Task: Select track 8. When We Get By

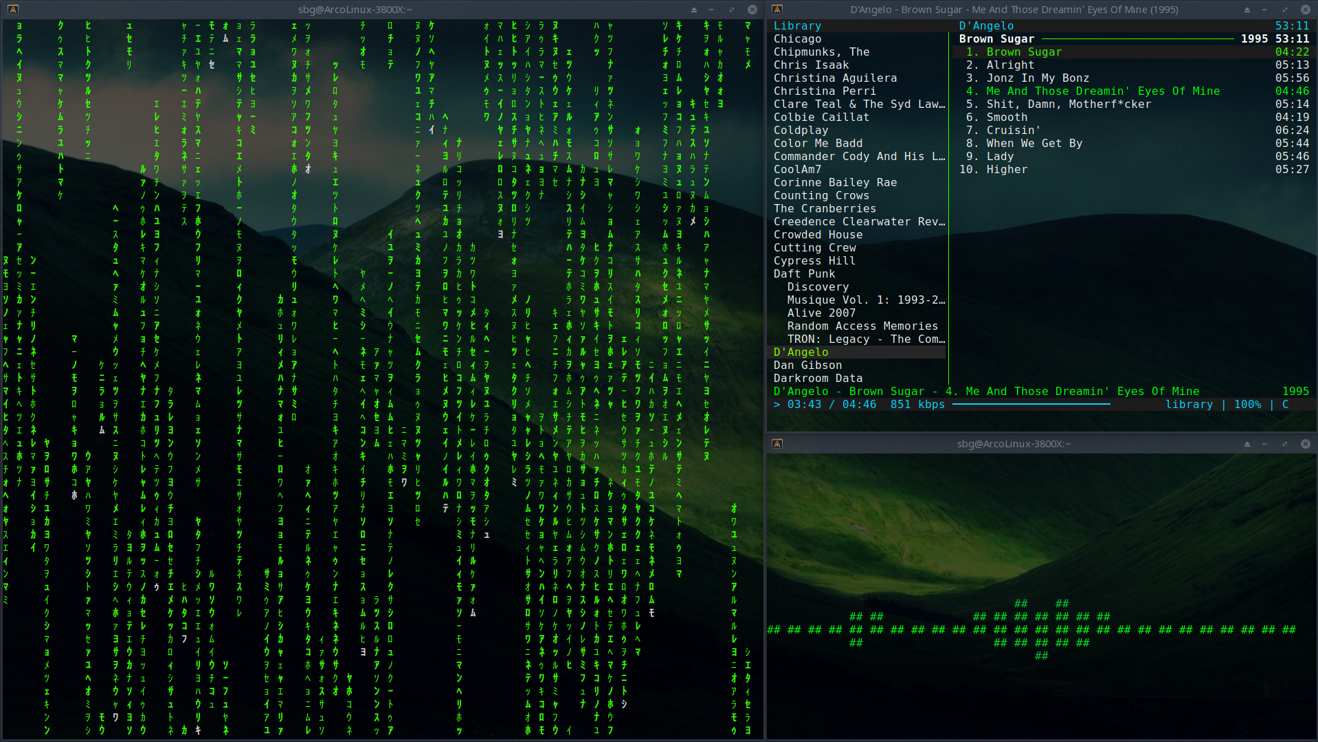Action: (1134, 144)
